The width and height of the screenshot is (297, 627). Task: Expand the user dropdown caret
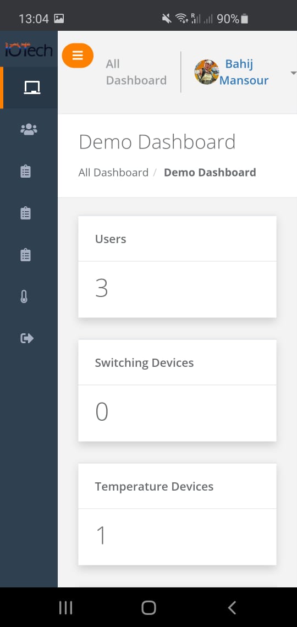coord(293,73)
